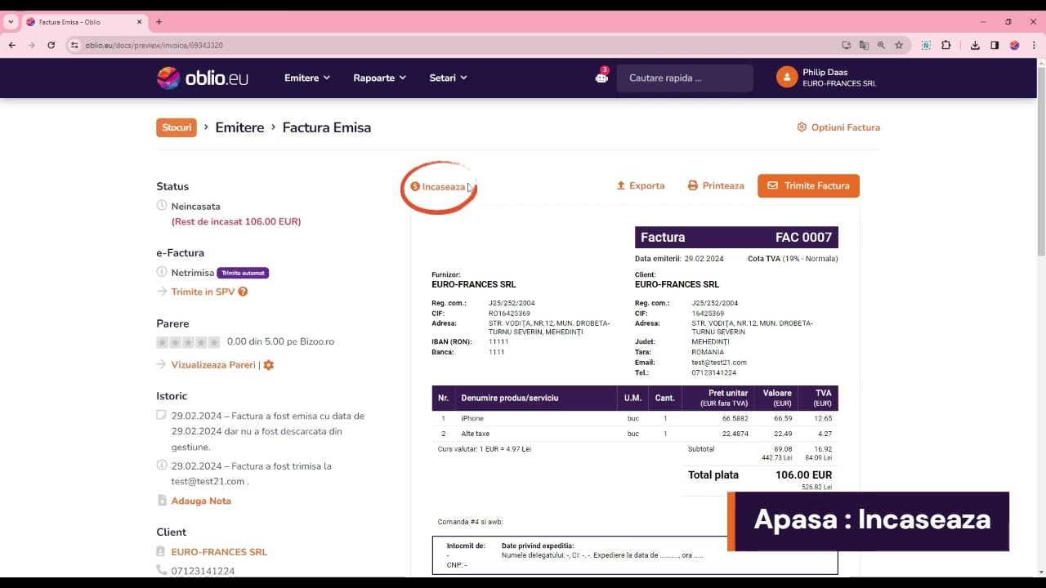This screenshot has width=1046, height=588.
Task: Click the first rating star under Parere
Action: (163, 342)
